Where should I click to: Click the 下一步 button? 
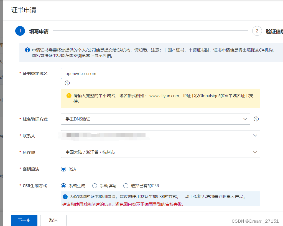24,220
